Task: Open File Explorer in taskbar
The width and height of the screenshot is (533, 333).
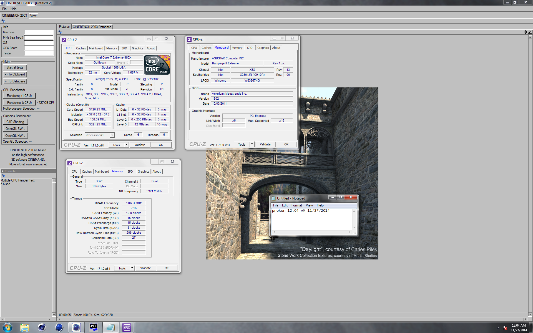Action: (x=25, y=327)
